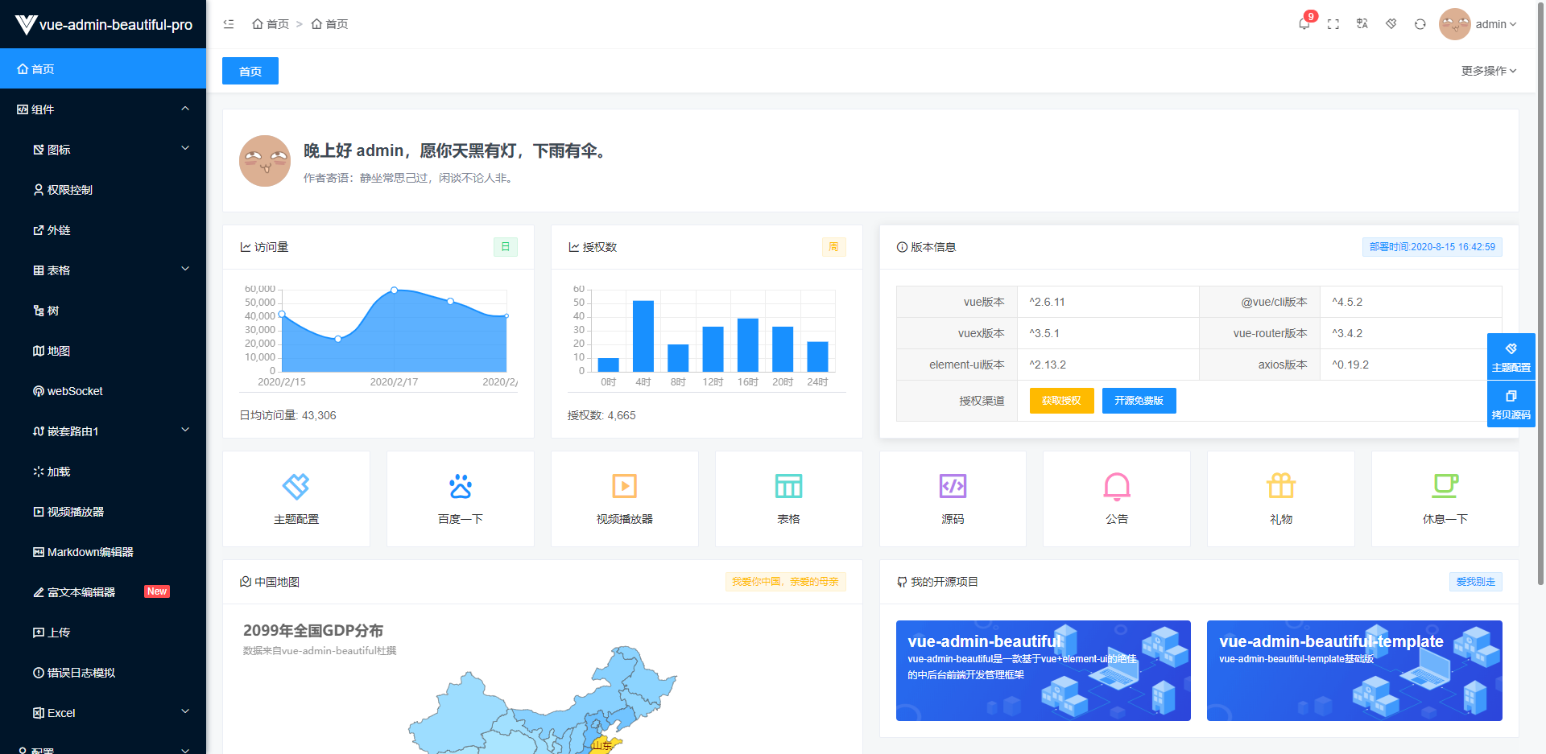Toggle fullscreen mode icon in header
Screen dimensions: 1546x754
[1333, 24]
